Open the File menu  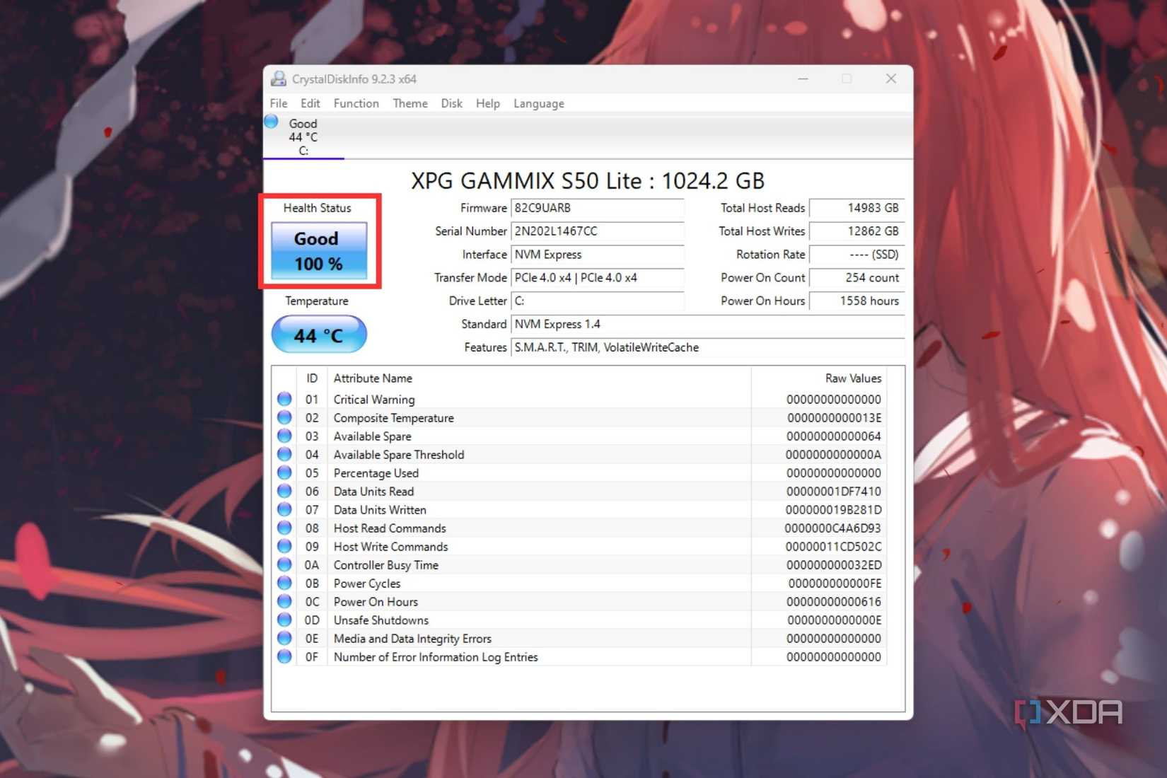[x=279, y=103]
